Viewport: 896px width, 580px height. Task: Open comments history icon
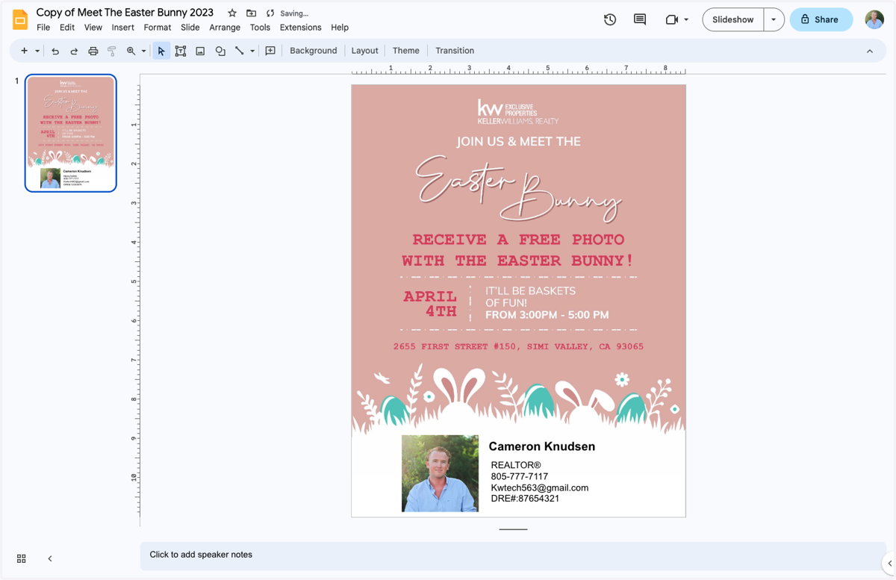(x=640, y=19)
